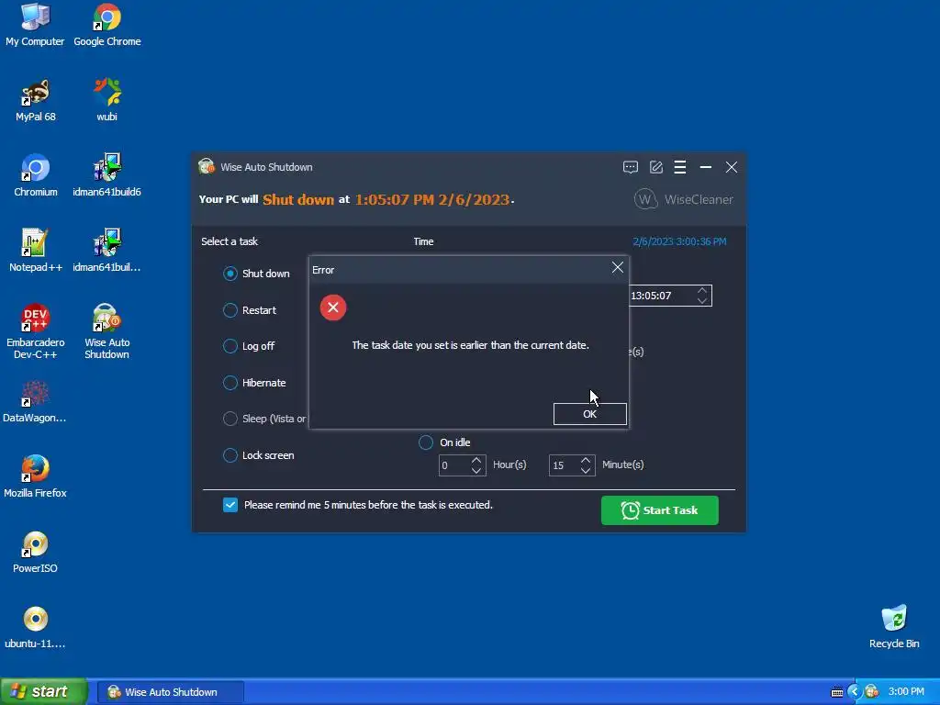
Task: Select Chromium desktop shortcut
Action: click(x=36, y=175)
